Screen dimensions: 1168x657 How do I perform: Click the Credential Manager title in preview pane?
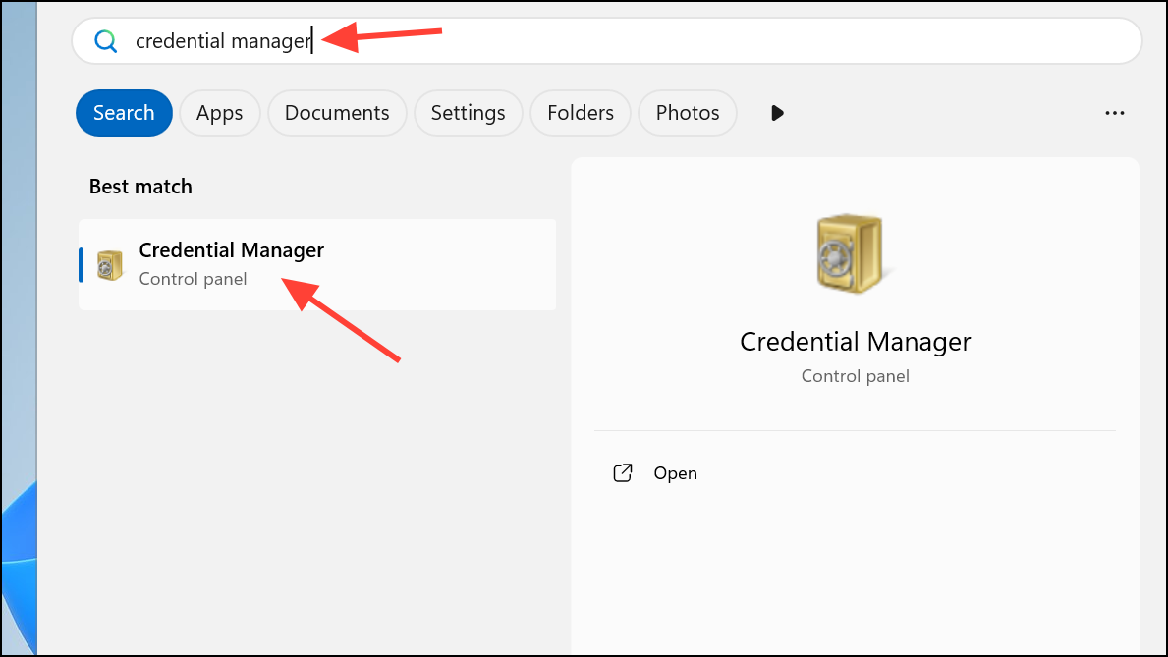(855, 342)
